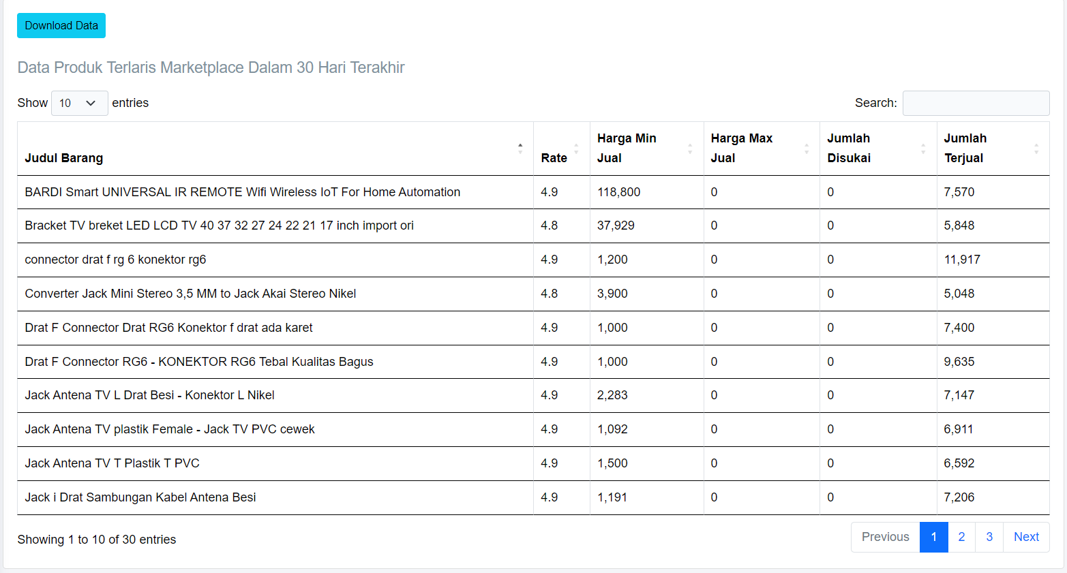Click the Bracket TV breket LED row
This screenshot has height=573, width=1067.
click(x=219, y=226)
